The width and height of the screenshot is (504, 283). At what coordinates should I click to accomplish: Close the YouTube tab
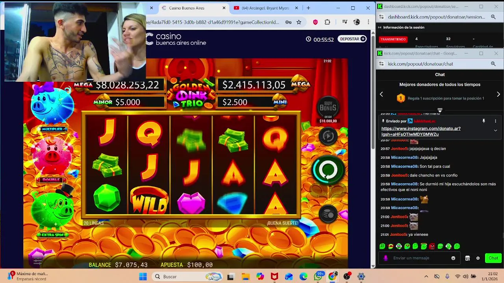[297, 8]
